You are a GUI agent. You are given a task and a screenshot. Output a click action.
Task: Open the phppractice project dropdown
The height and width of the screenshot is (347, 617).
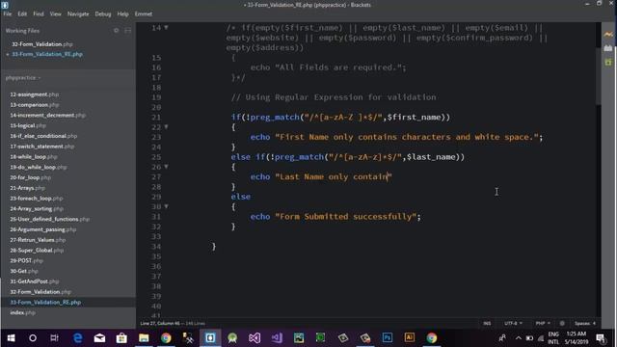(23, 78)
